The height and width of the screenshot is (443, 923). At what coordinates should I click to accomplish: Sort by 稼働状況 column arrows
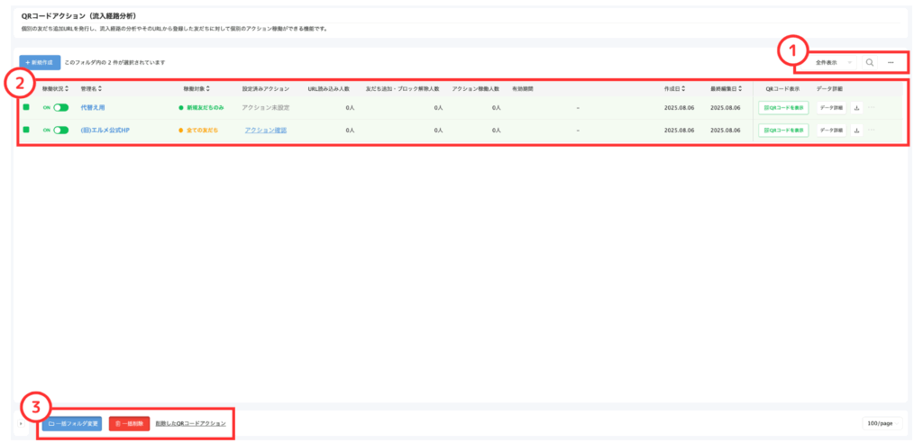pyautogui.click(x=67, y=89)
